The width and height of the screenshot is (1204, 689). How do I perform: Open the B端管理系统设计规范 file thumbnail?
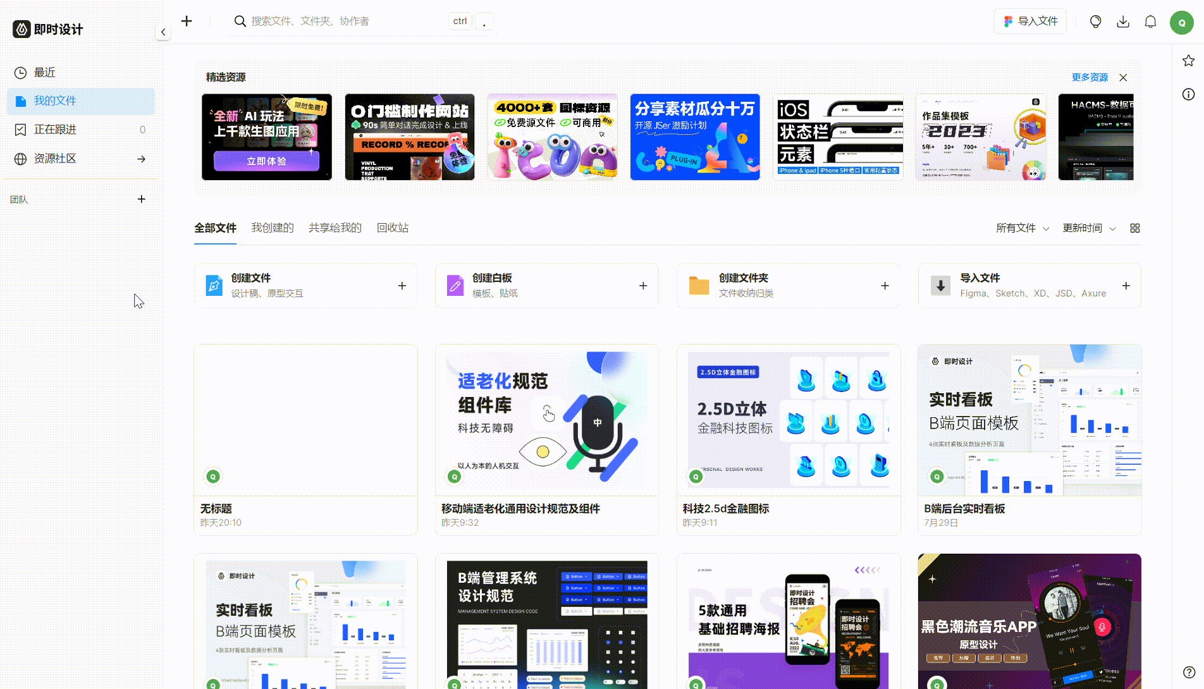[x=547, y=621]
